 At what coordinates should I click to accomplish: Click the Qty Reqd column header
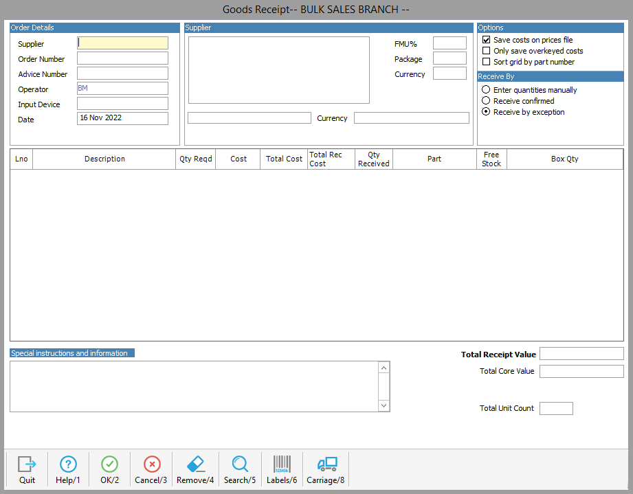click(196, 159)
